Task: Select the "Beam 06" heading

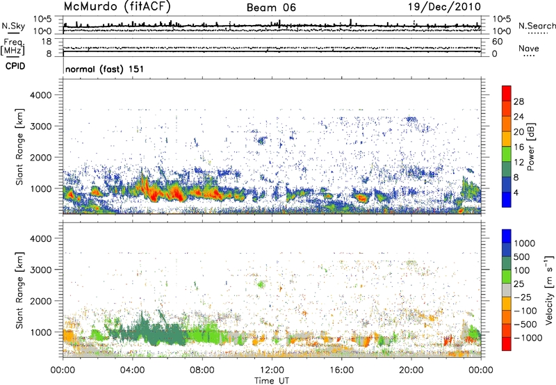Action: click(x=271, y=8)
